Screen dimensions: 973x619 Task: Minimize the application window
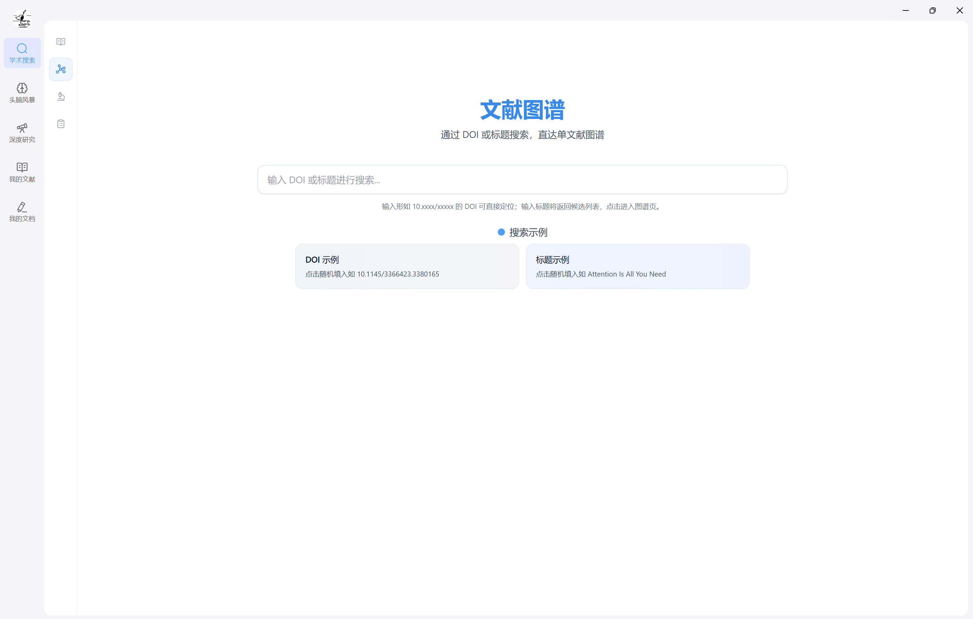point(905,10)
